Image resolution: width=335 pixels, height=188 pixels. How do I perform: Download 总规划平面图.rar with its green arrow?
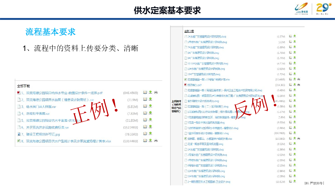pyautogui.click(x=150, y=113)
